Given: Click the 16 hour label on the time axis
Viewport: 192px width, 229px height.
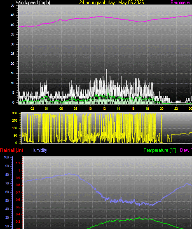Looking at the screenshot, I should point(133,109).
